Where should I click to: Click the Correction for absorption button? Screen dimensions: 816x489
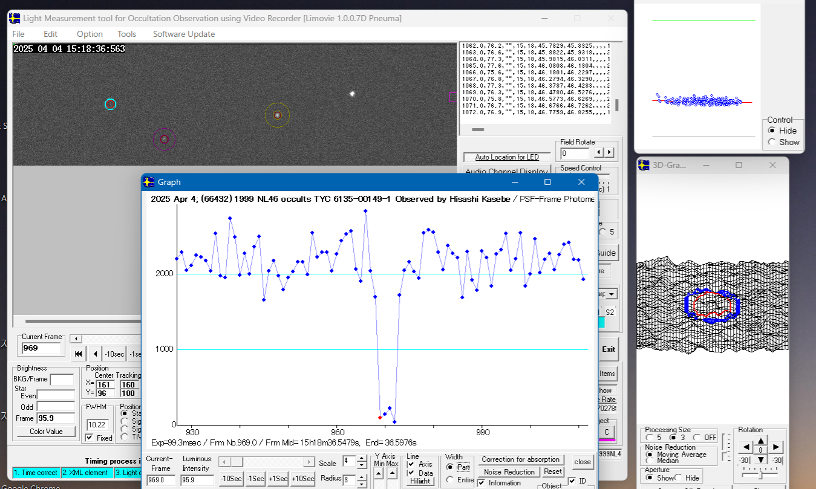pos(520,459)
